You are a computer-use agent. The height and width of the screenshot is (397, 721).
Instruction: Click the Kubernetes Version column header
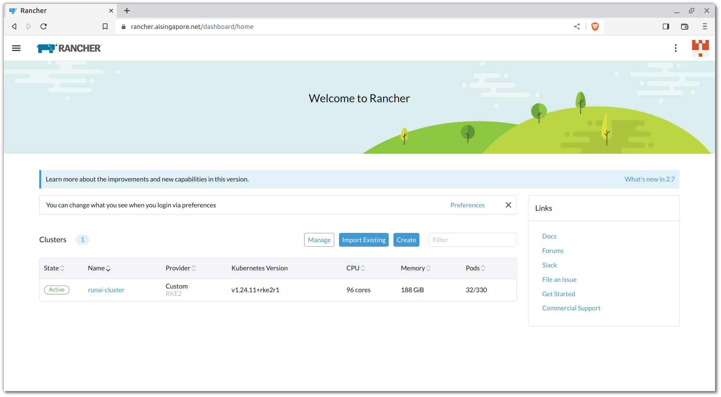(x=259, y=268)
